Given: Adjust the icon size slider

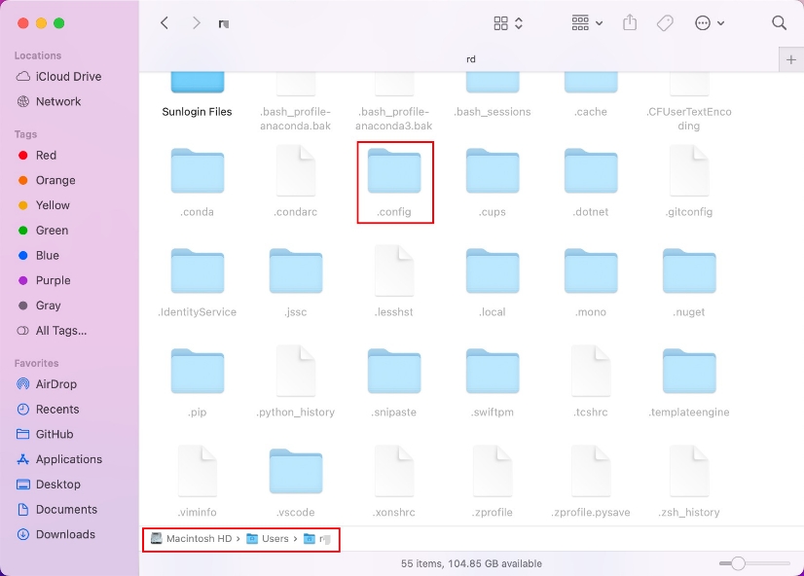Looking at the screenshot, I should point(739,563).
